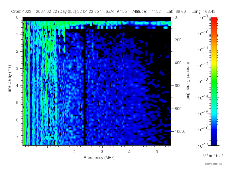
Task: Click the Frequency (MHz) axis label
Action: point(99,158)
